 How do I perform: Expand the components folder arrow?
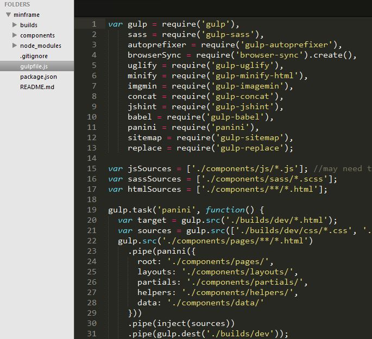(15, 35)
